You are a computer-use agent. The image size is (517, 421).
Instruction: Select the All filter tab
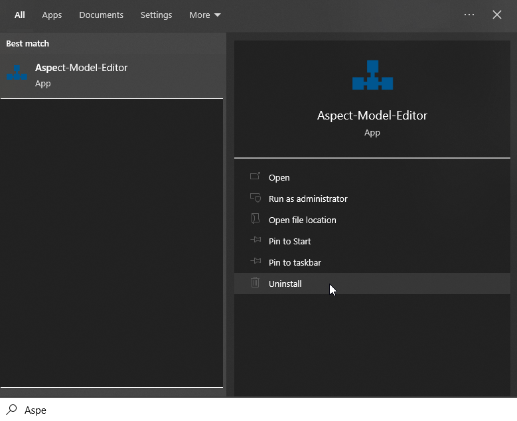[x=20, y=15]
